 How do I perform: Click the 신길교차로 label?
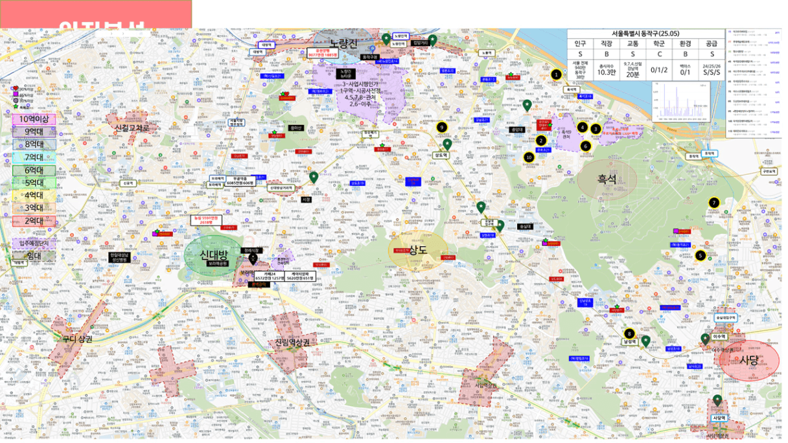click(131, 128)
